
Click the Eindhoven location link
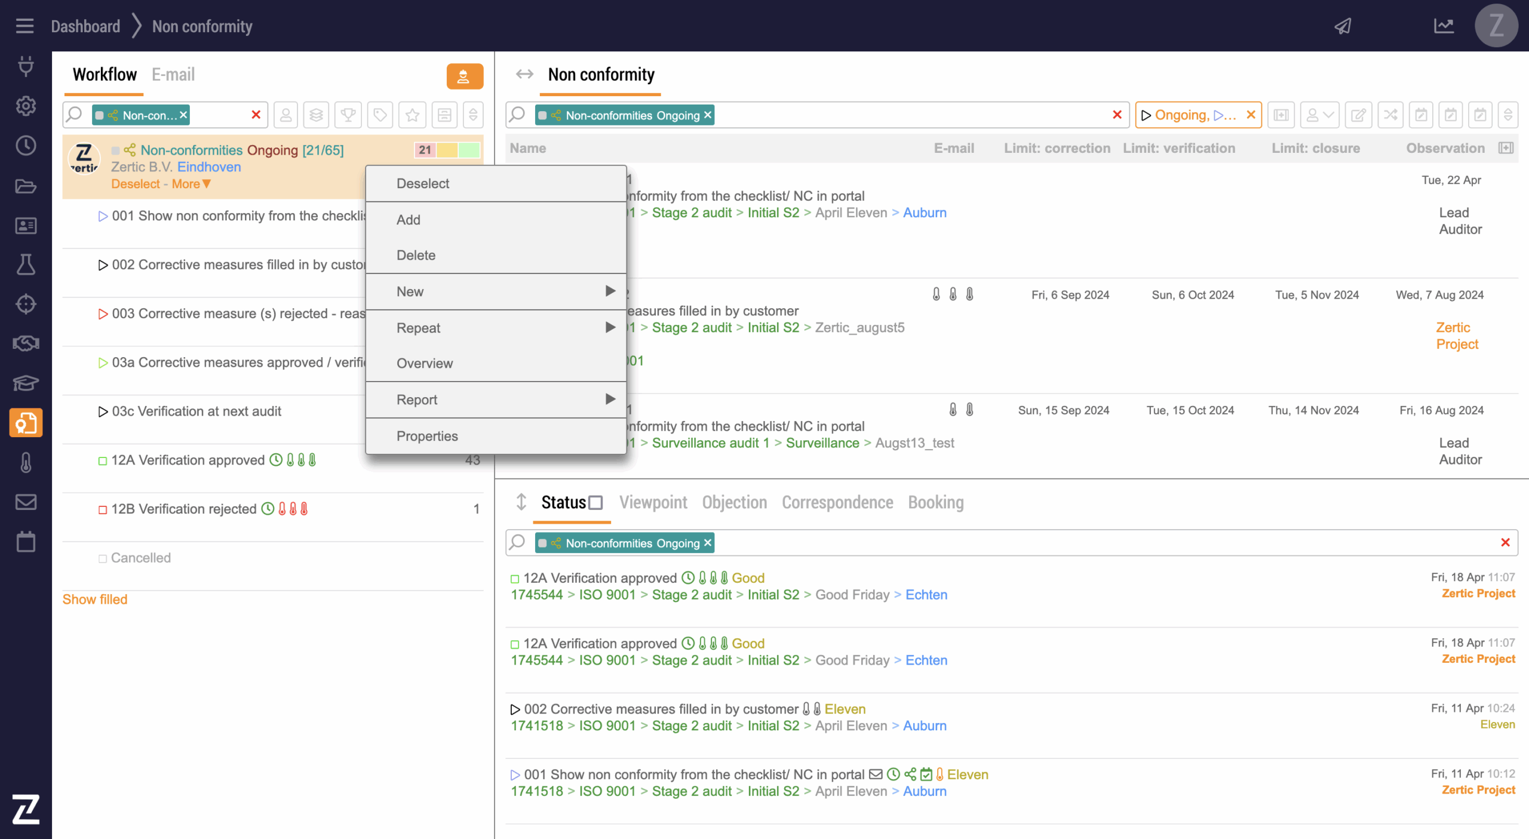click(x=209, y=167)
